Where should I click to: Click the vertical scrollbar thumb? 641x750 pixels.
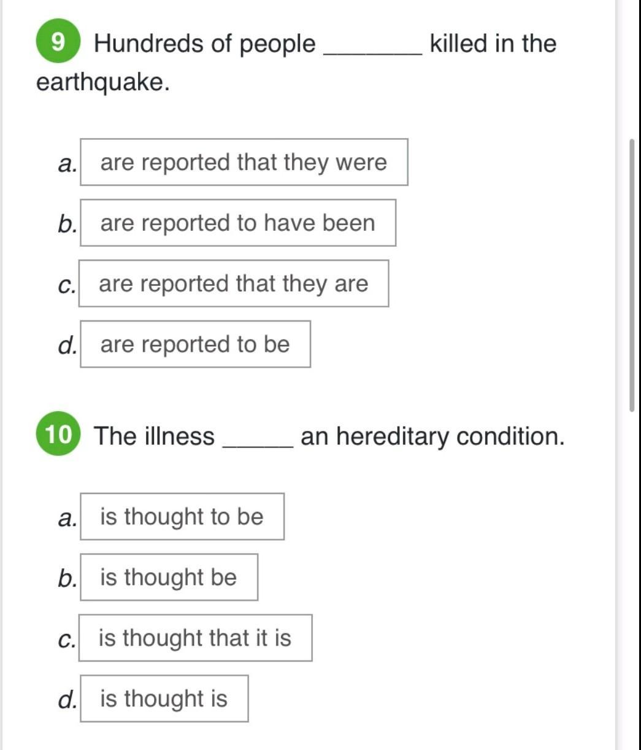(632, 276)
